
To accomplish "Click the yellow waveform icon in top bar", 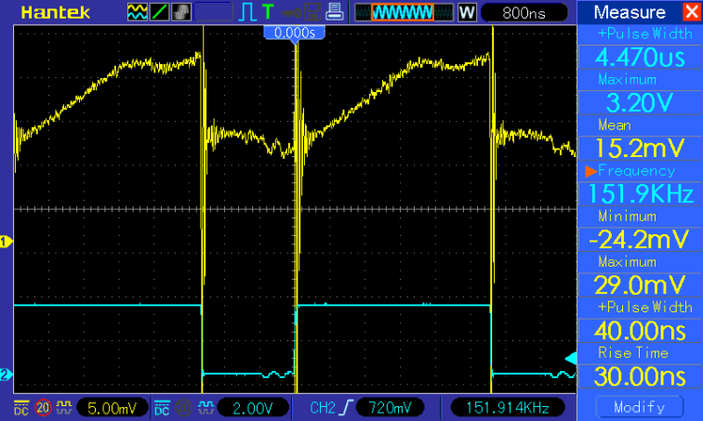I will 137,13.
